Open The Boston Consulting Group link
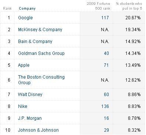The width and height of the screenshot is (146, 135). [41, 80]
